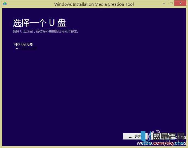188x148 pixels.
Task: Click the text 确保 U 盘为空，或者将不需要的任何文件移走。
Action: [x=46, y=31]
